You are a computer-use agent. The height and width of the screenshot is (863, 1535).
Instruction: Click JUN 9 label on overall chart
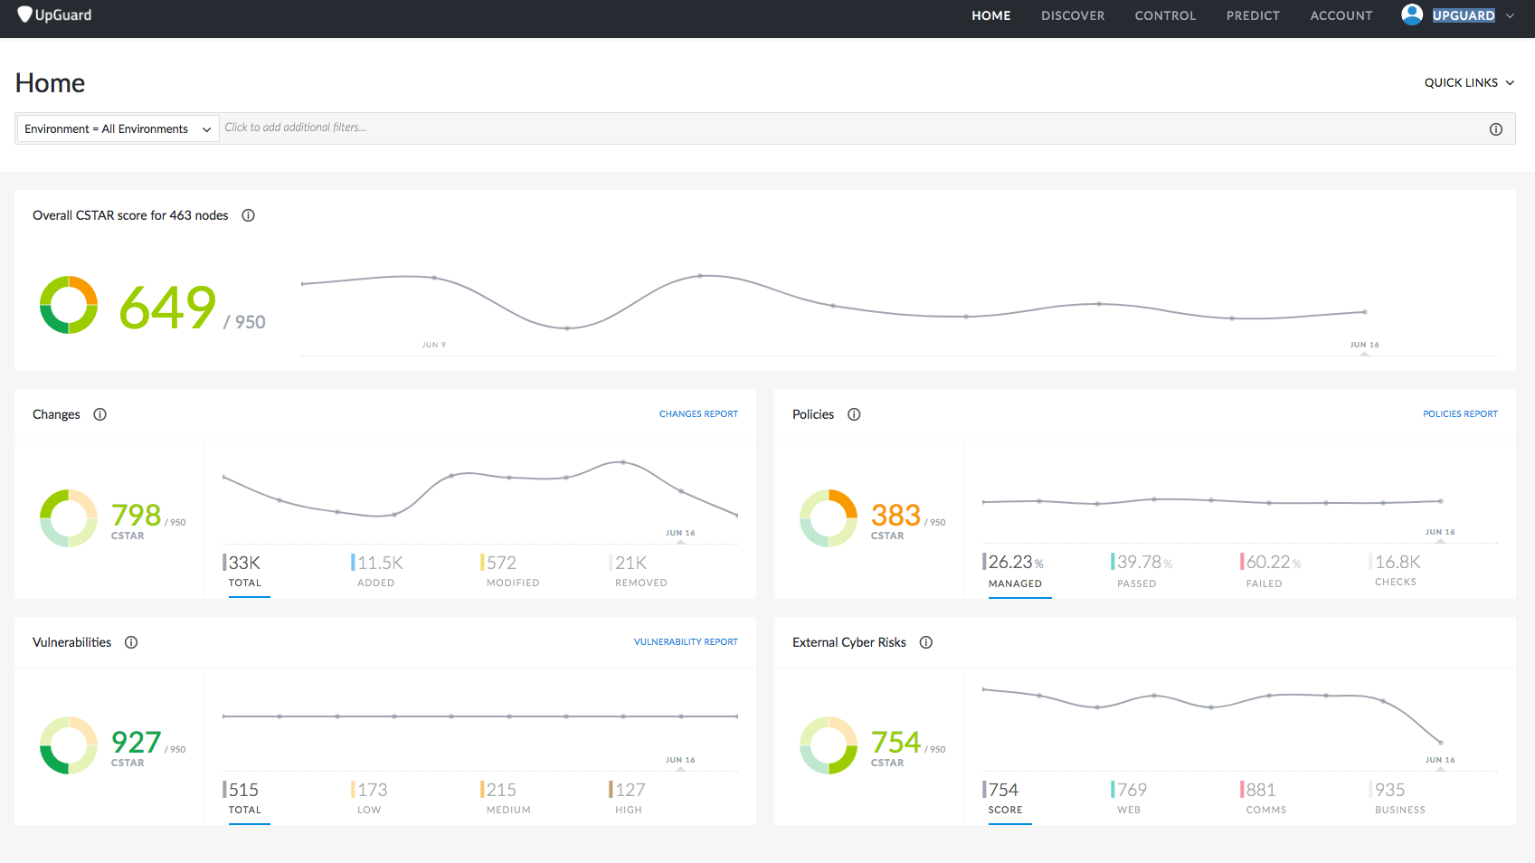pos(433,345)
